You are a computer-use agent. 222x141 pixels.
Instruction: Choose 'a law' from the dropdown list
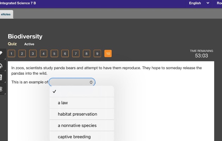click(82, 103)
